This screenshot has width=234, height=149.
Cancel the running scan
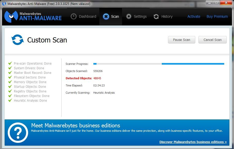click(x=213, y=40)
